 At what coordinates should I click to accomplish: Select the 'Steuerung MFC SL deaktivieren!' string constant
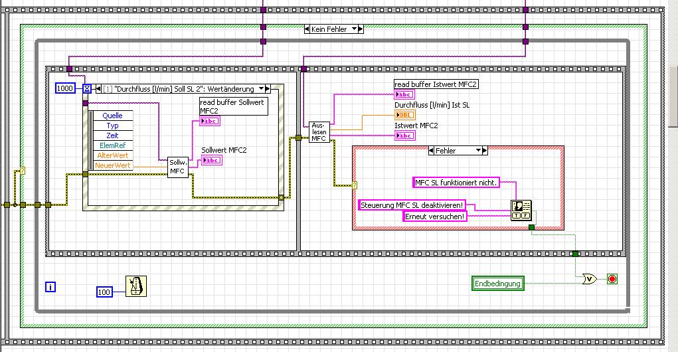pyautogui.click(x=412, y=205)
